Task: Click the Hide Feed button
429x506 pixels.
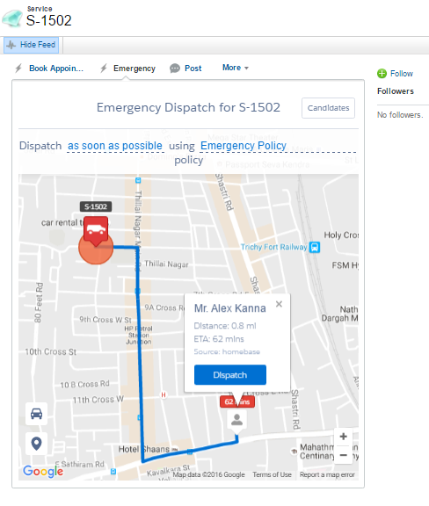Action: (32, 45)
